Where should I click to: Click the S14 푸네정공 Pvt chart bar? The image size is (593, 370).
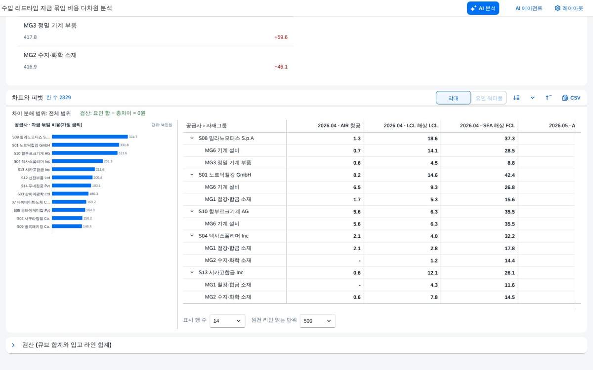(x=71, y=185)
